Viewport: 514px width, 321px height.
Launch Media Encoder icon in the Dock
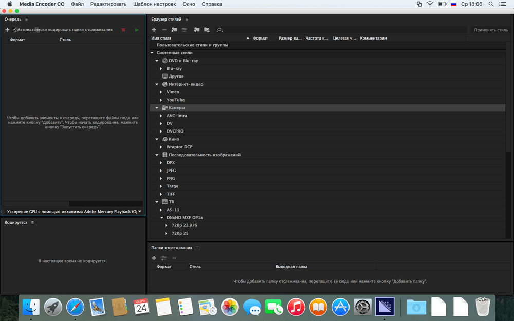tap(384, 307)
